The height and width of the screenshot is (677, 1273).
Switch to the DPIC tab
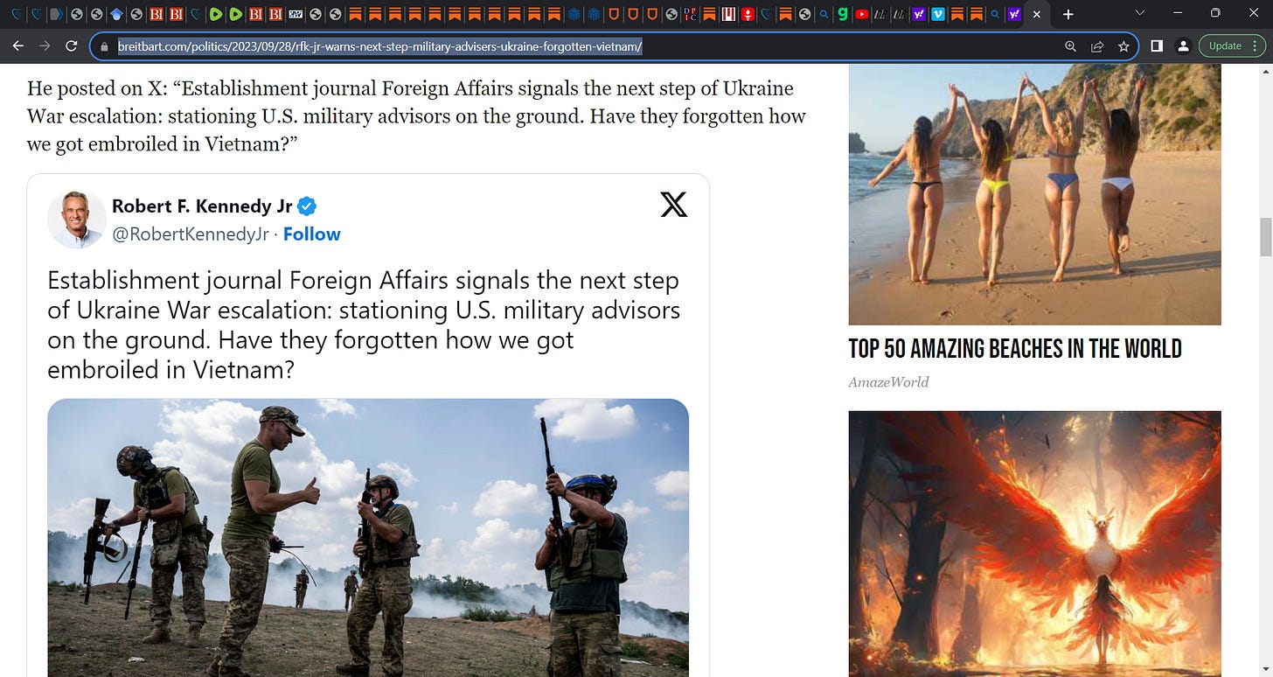tap(691, 14)
